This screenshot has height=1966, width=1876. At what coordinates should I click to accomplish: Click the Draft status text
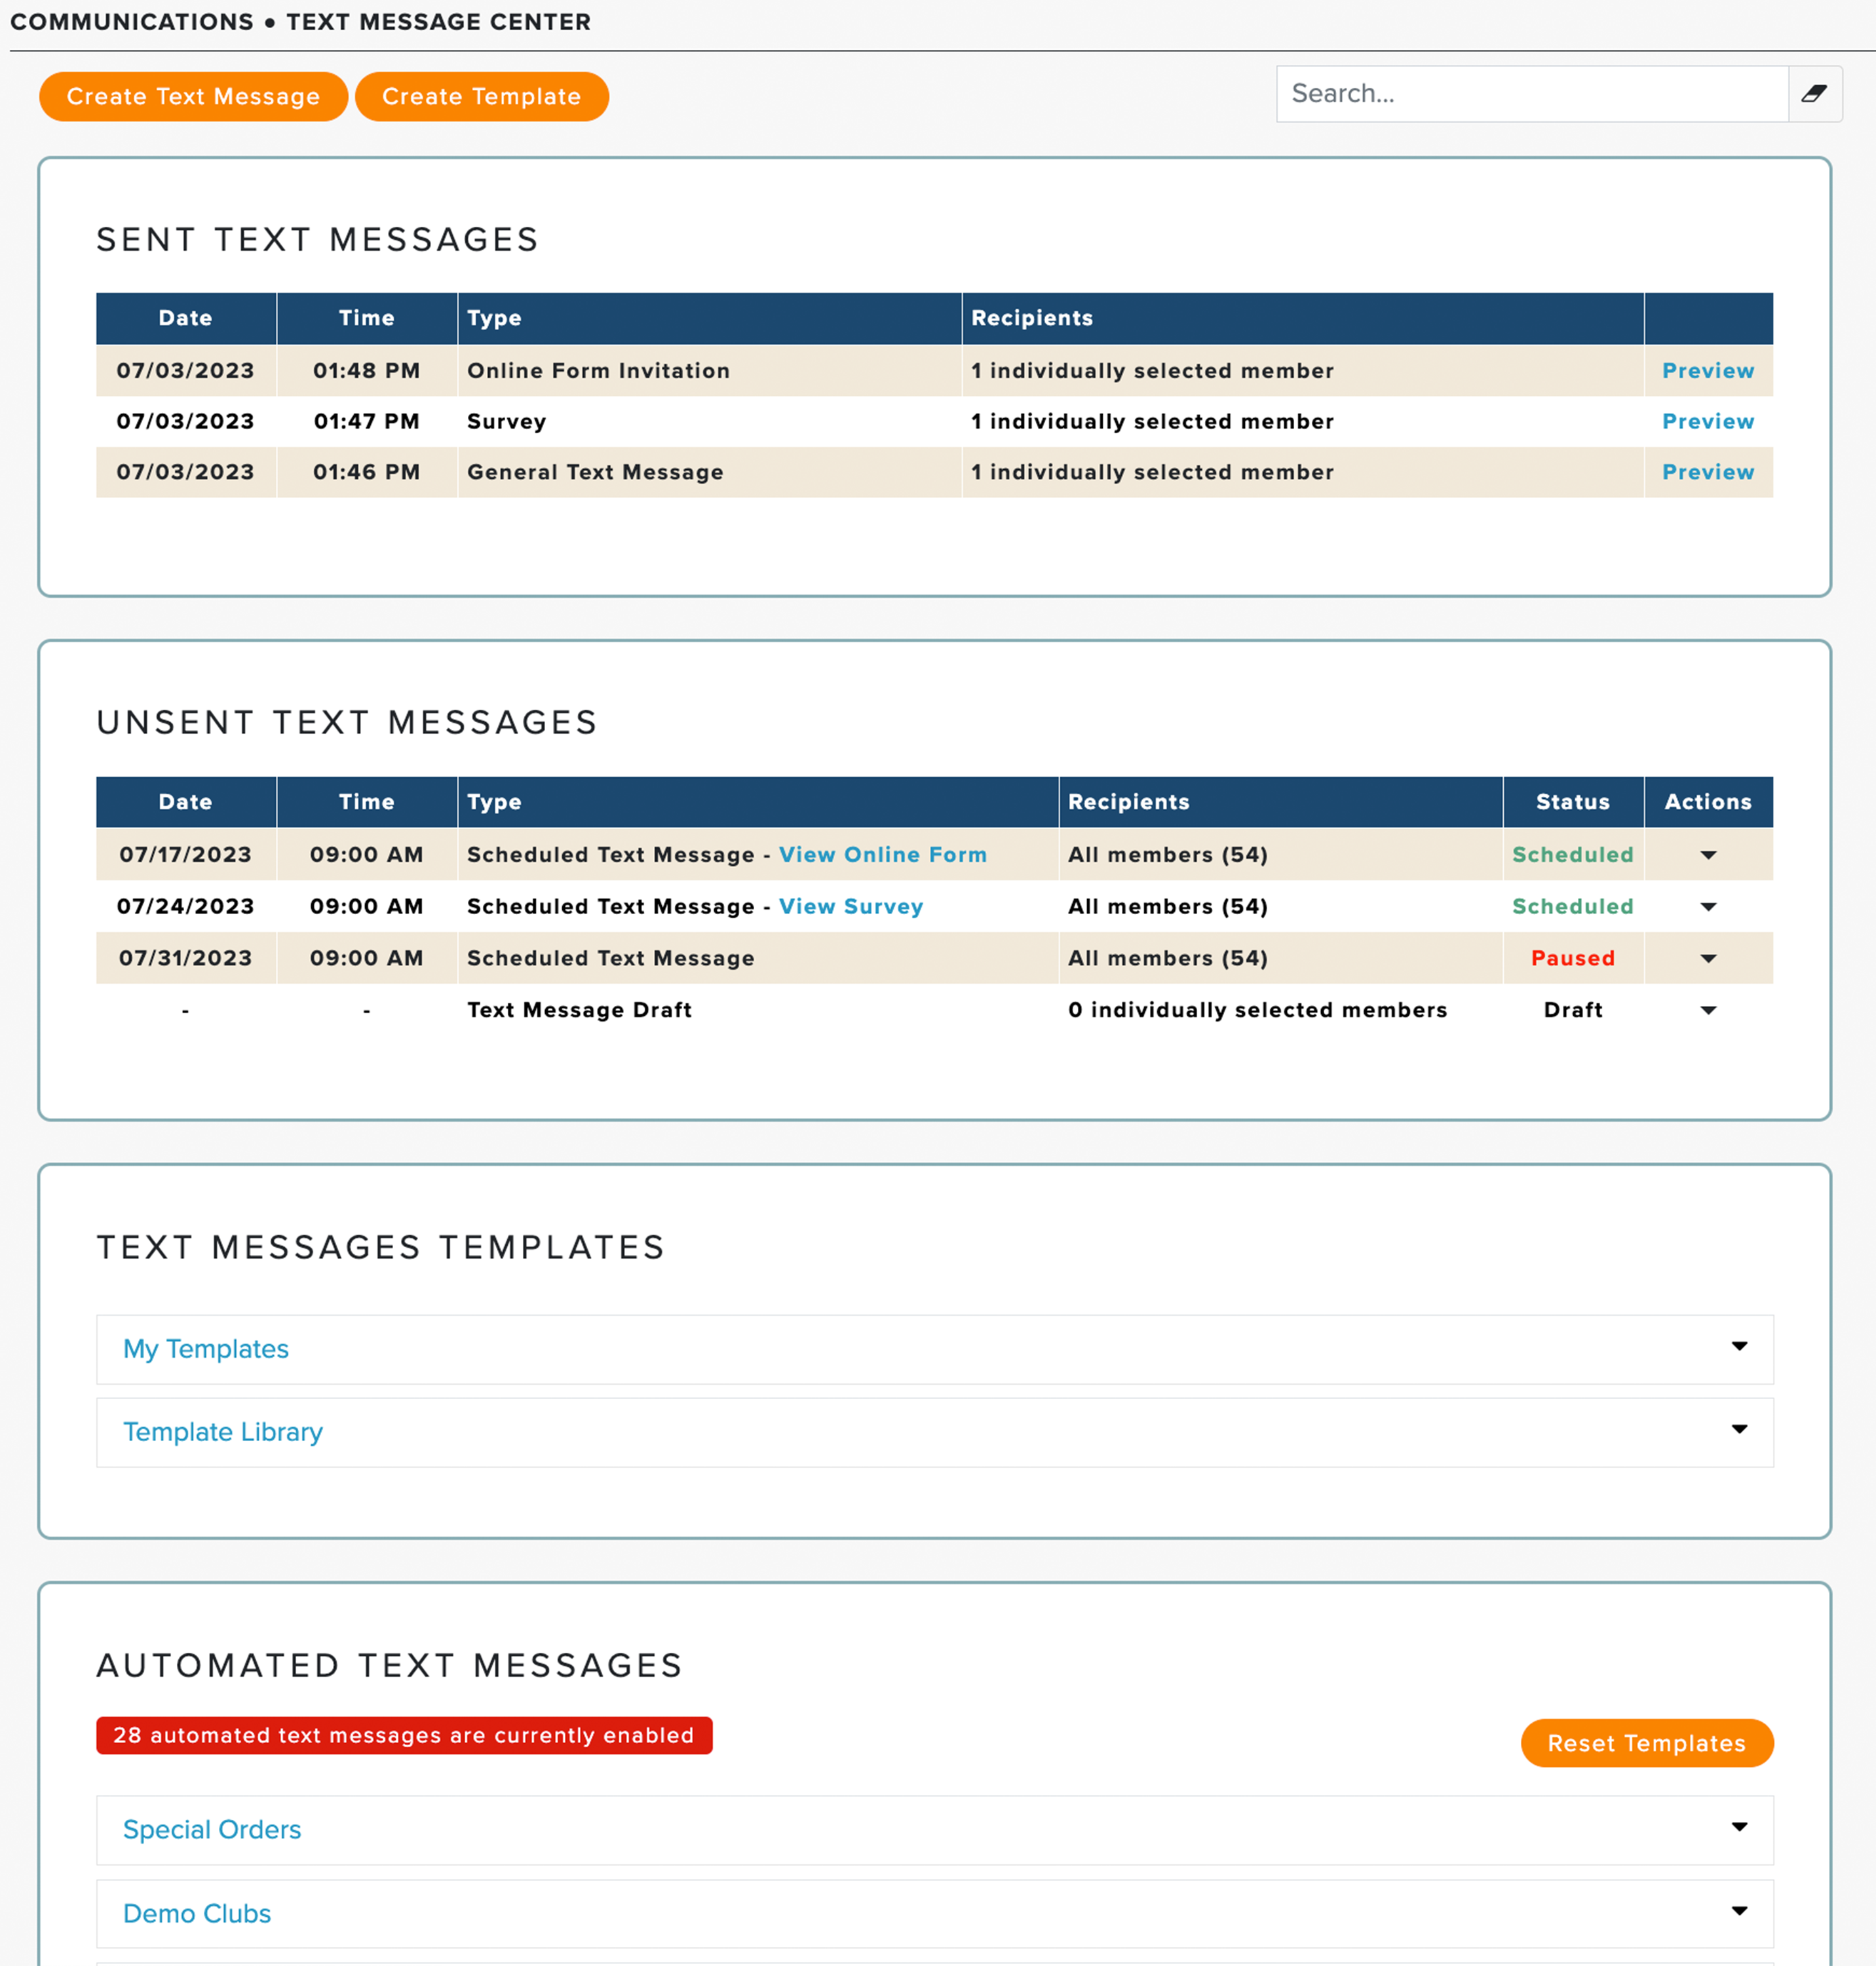[1573, 1011]
